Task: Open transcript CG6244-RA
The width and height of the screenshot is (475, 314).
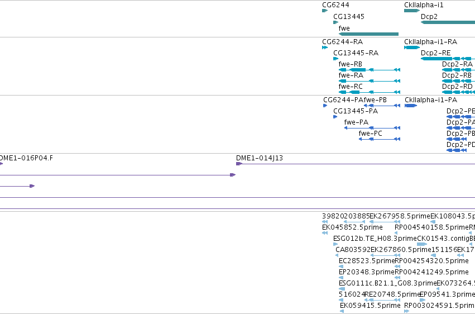Action: point(342,42)
